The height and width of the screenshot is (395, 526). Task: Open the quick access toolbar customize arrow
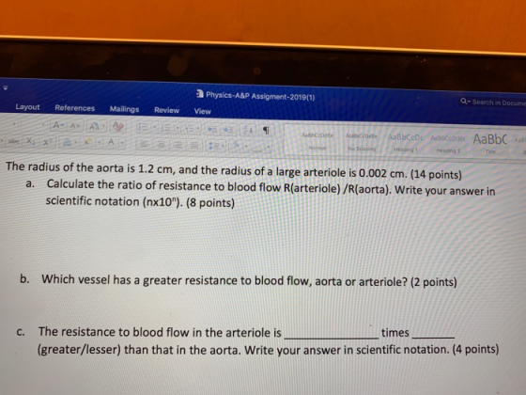[5, 88]
